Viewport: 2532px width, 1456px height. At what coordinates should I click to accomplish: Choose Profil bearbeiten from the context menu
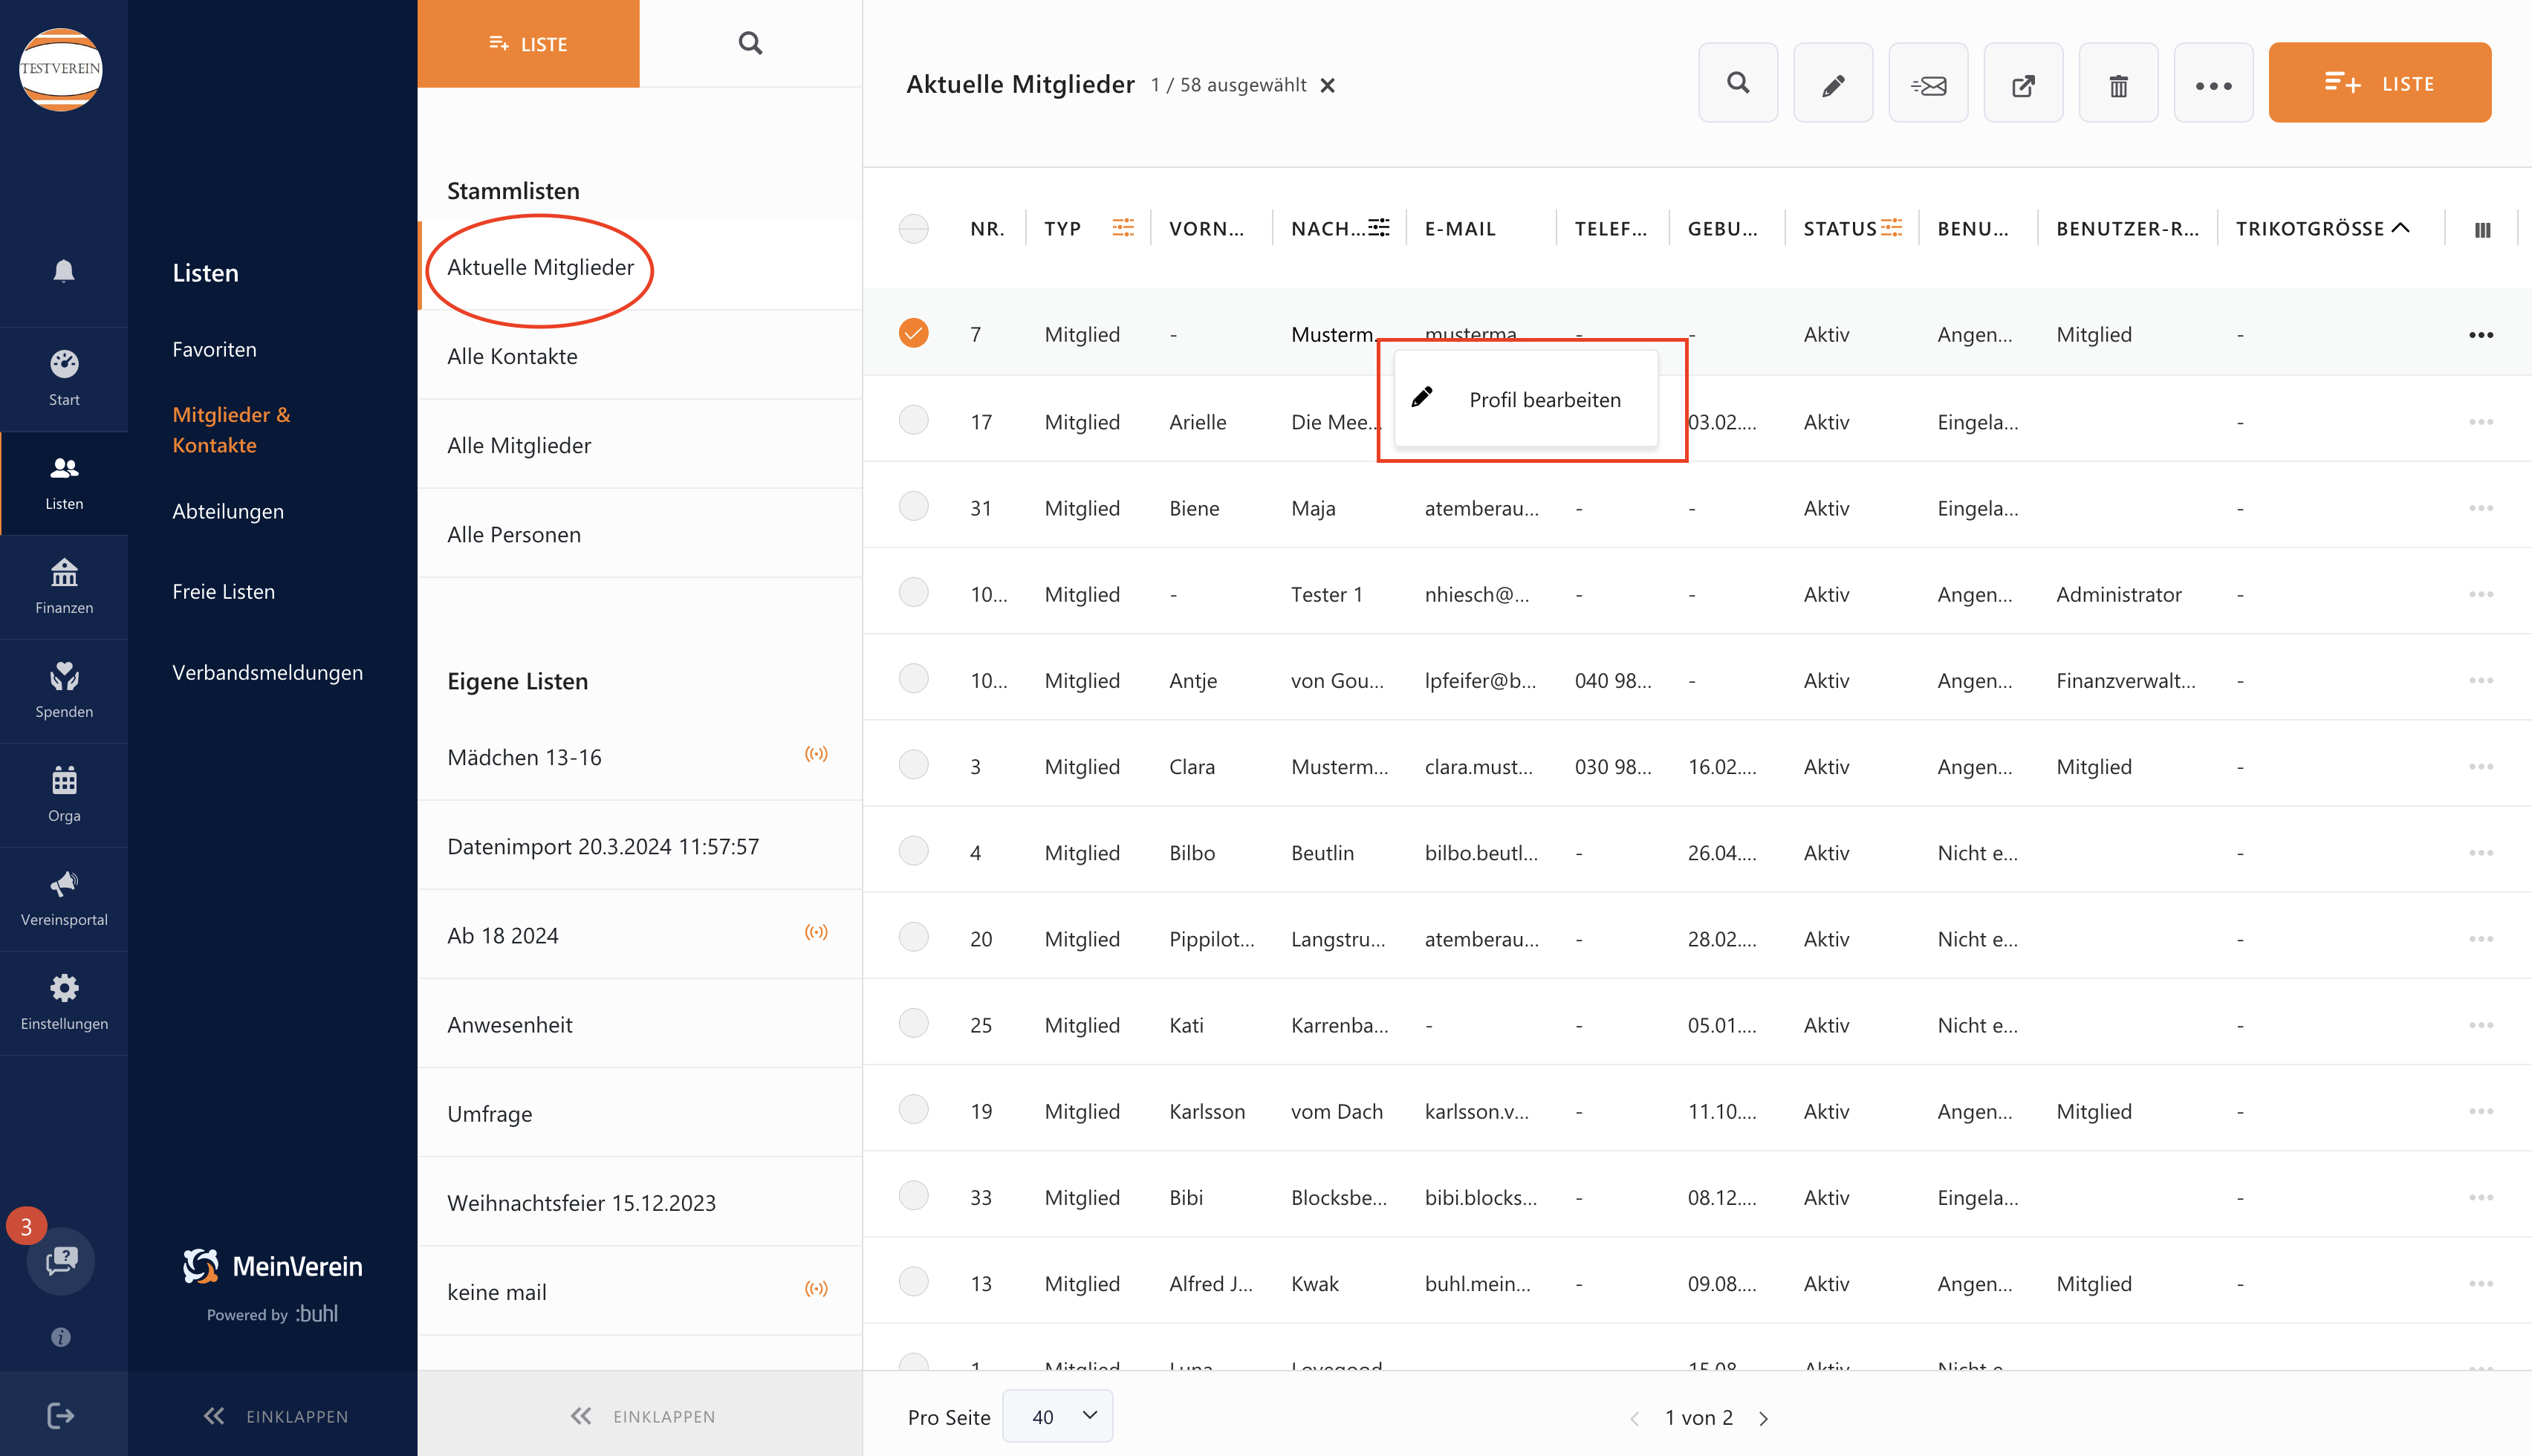1545,399
